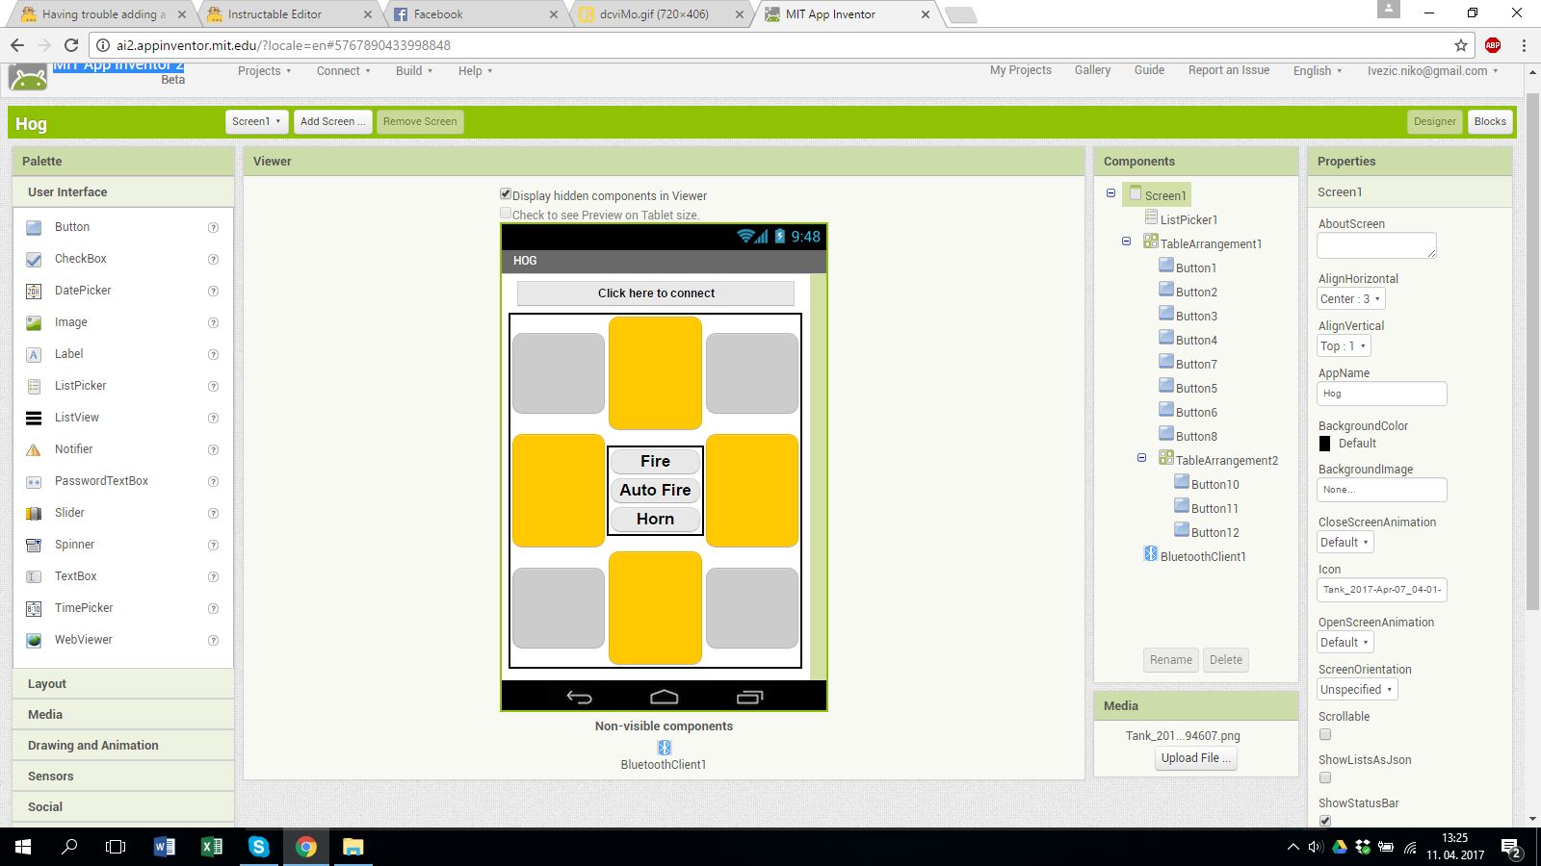Select Button7 in the Components tree
Image resolution: width=1541 pixels, height=866 pixels.
click(1196, 365)
